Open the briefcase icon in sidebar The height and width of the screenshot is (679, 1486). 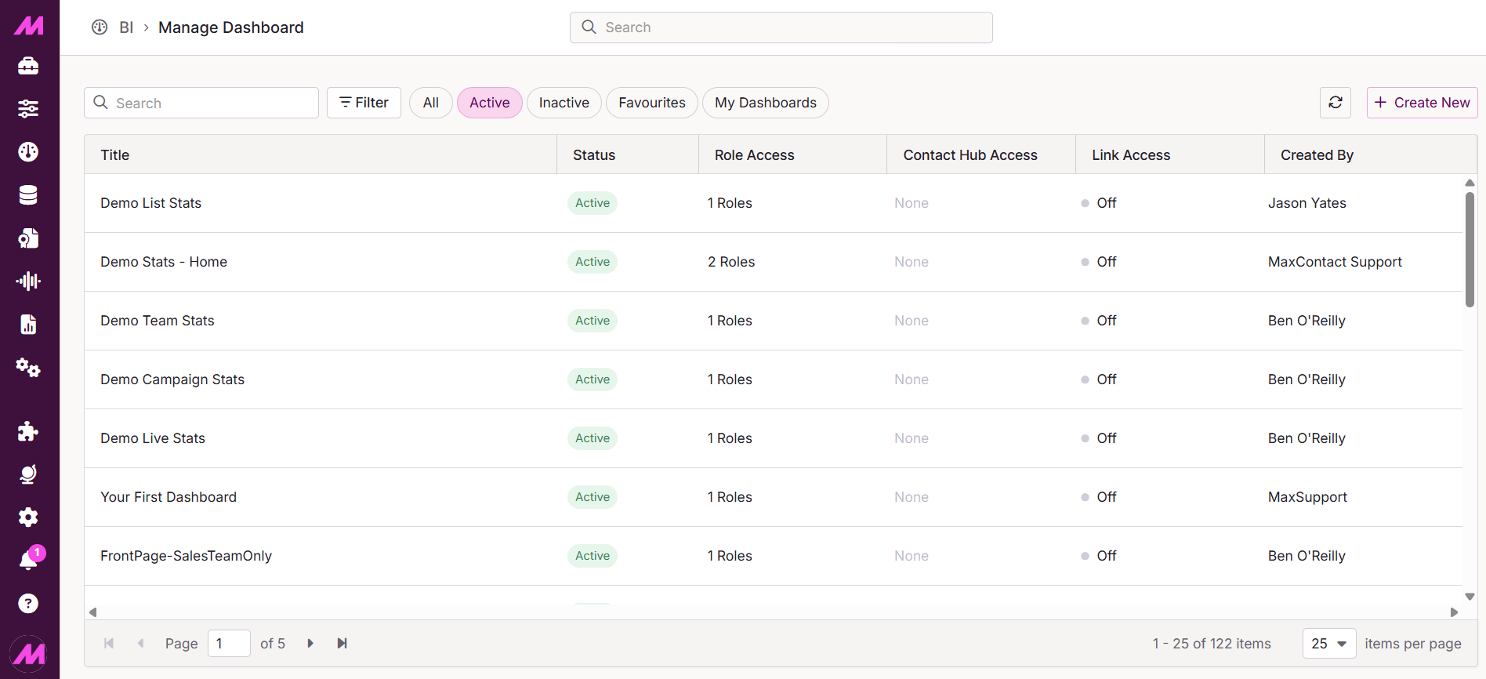[28, 67]
